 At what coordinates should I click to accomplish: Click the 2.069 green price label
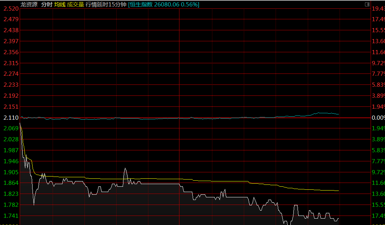[11, 129]
